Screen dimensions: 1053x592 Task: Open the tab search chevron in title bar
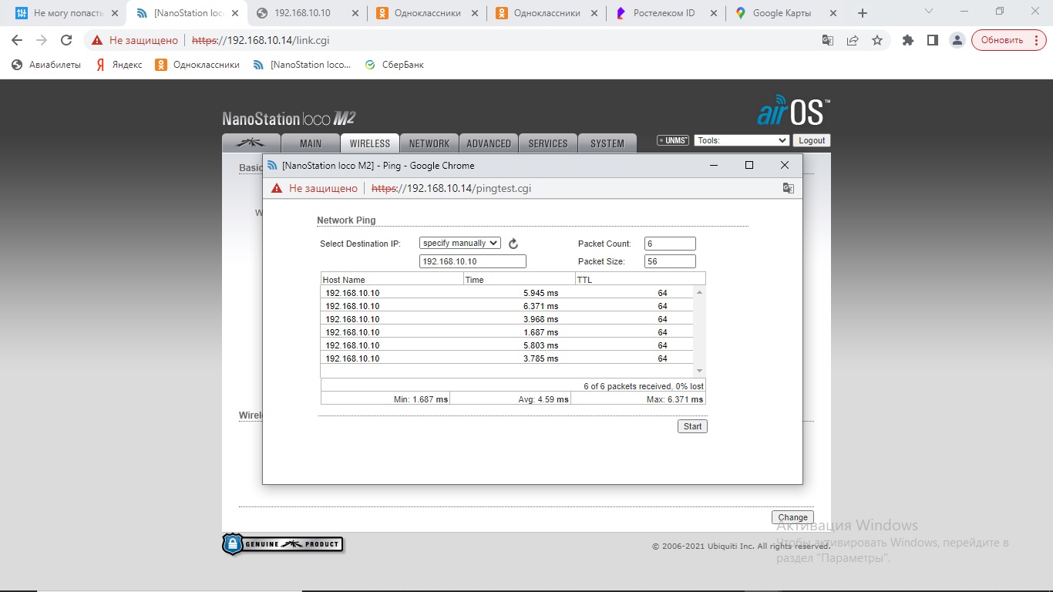click(x=928, y=12)
